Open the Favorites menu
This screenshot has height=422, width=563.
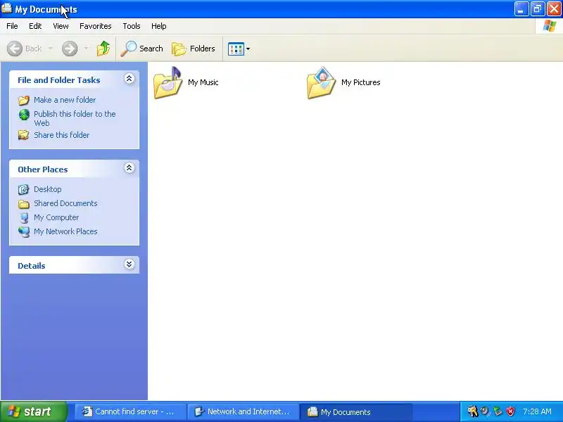point(96,26)
